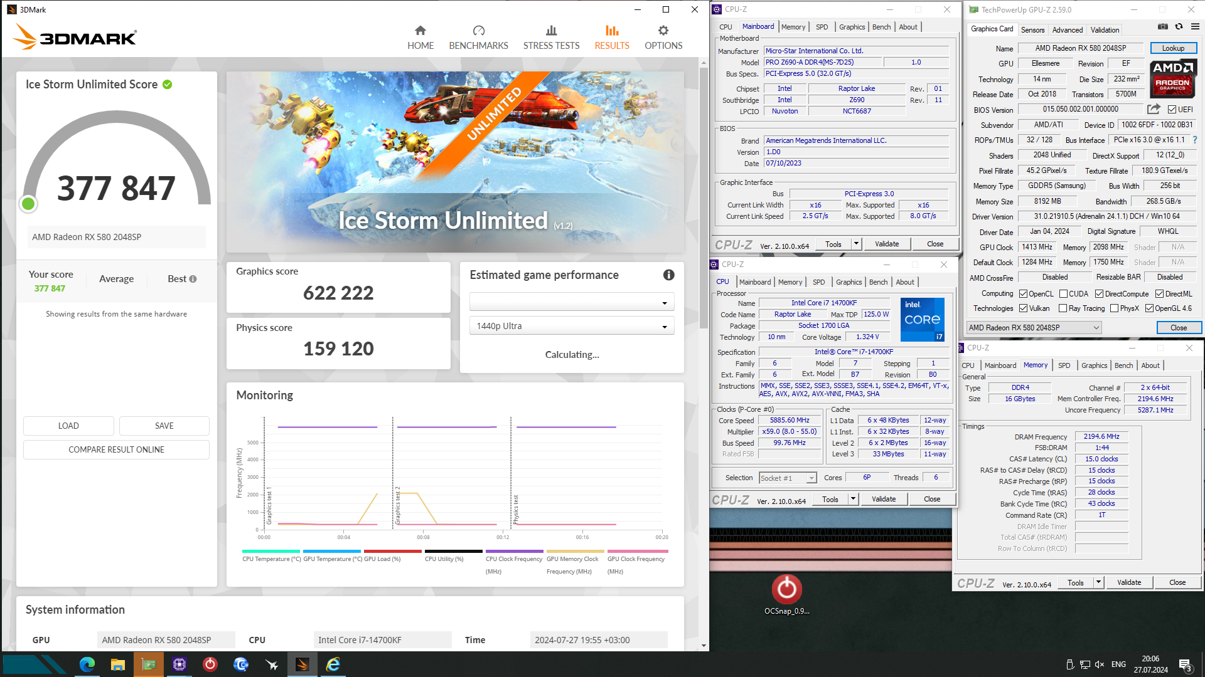Click the red power icon on taskbar
Viewport: 1205px width, 677px height.
[x=210, y=664]
